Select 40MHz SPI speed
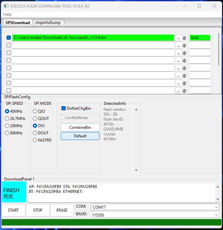 14,111
